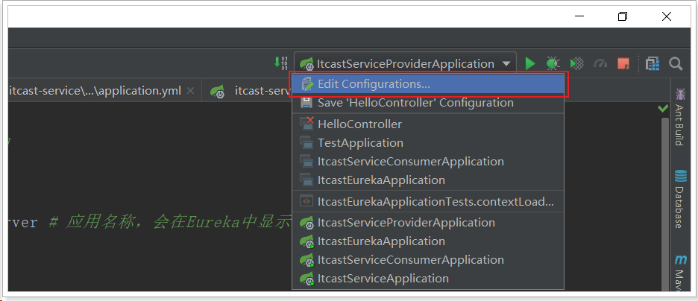This screenshot has height=301, width=698.
Task: Click the red Stop button
Action: click(623, 64)
